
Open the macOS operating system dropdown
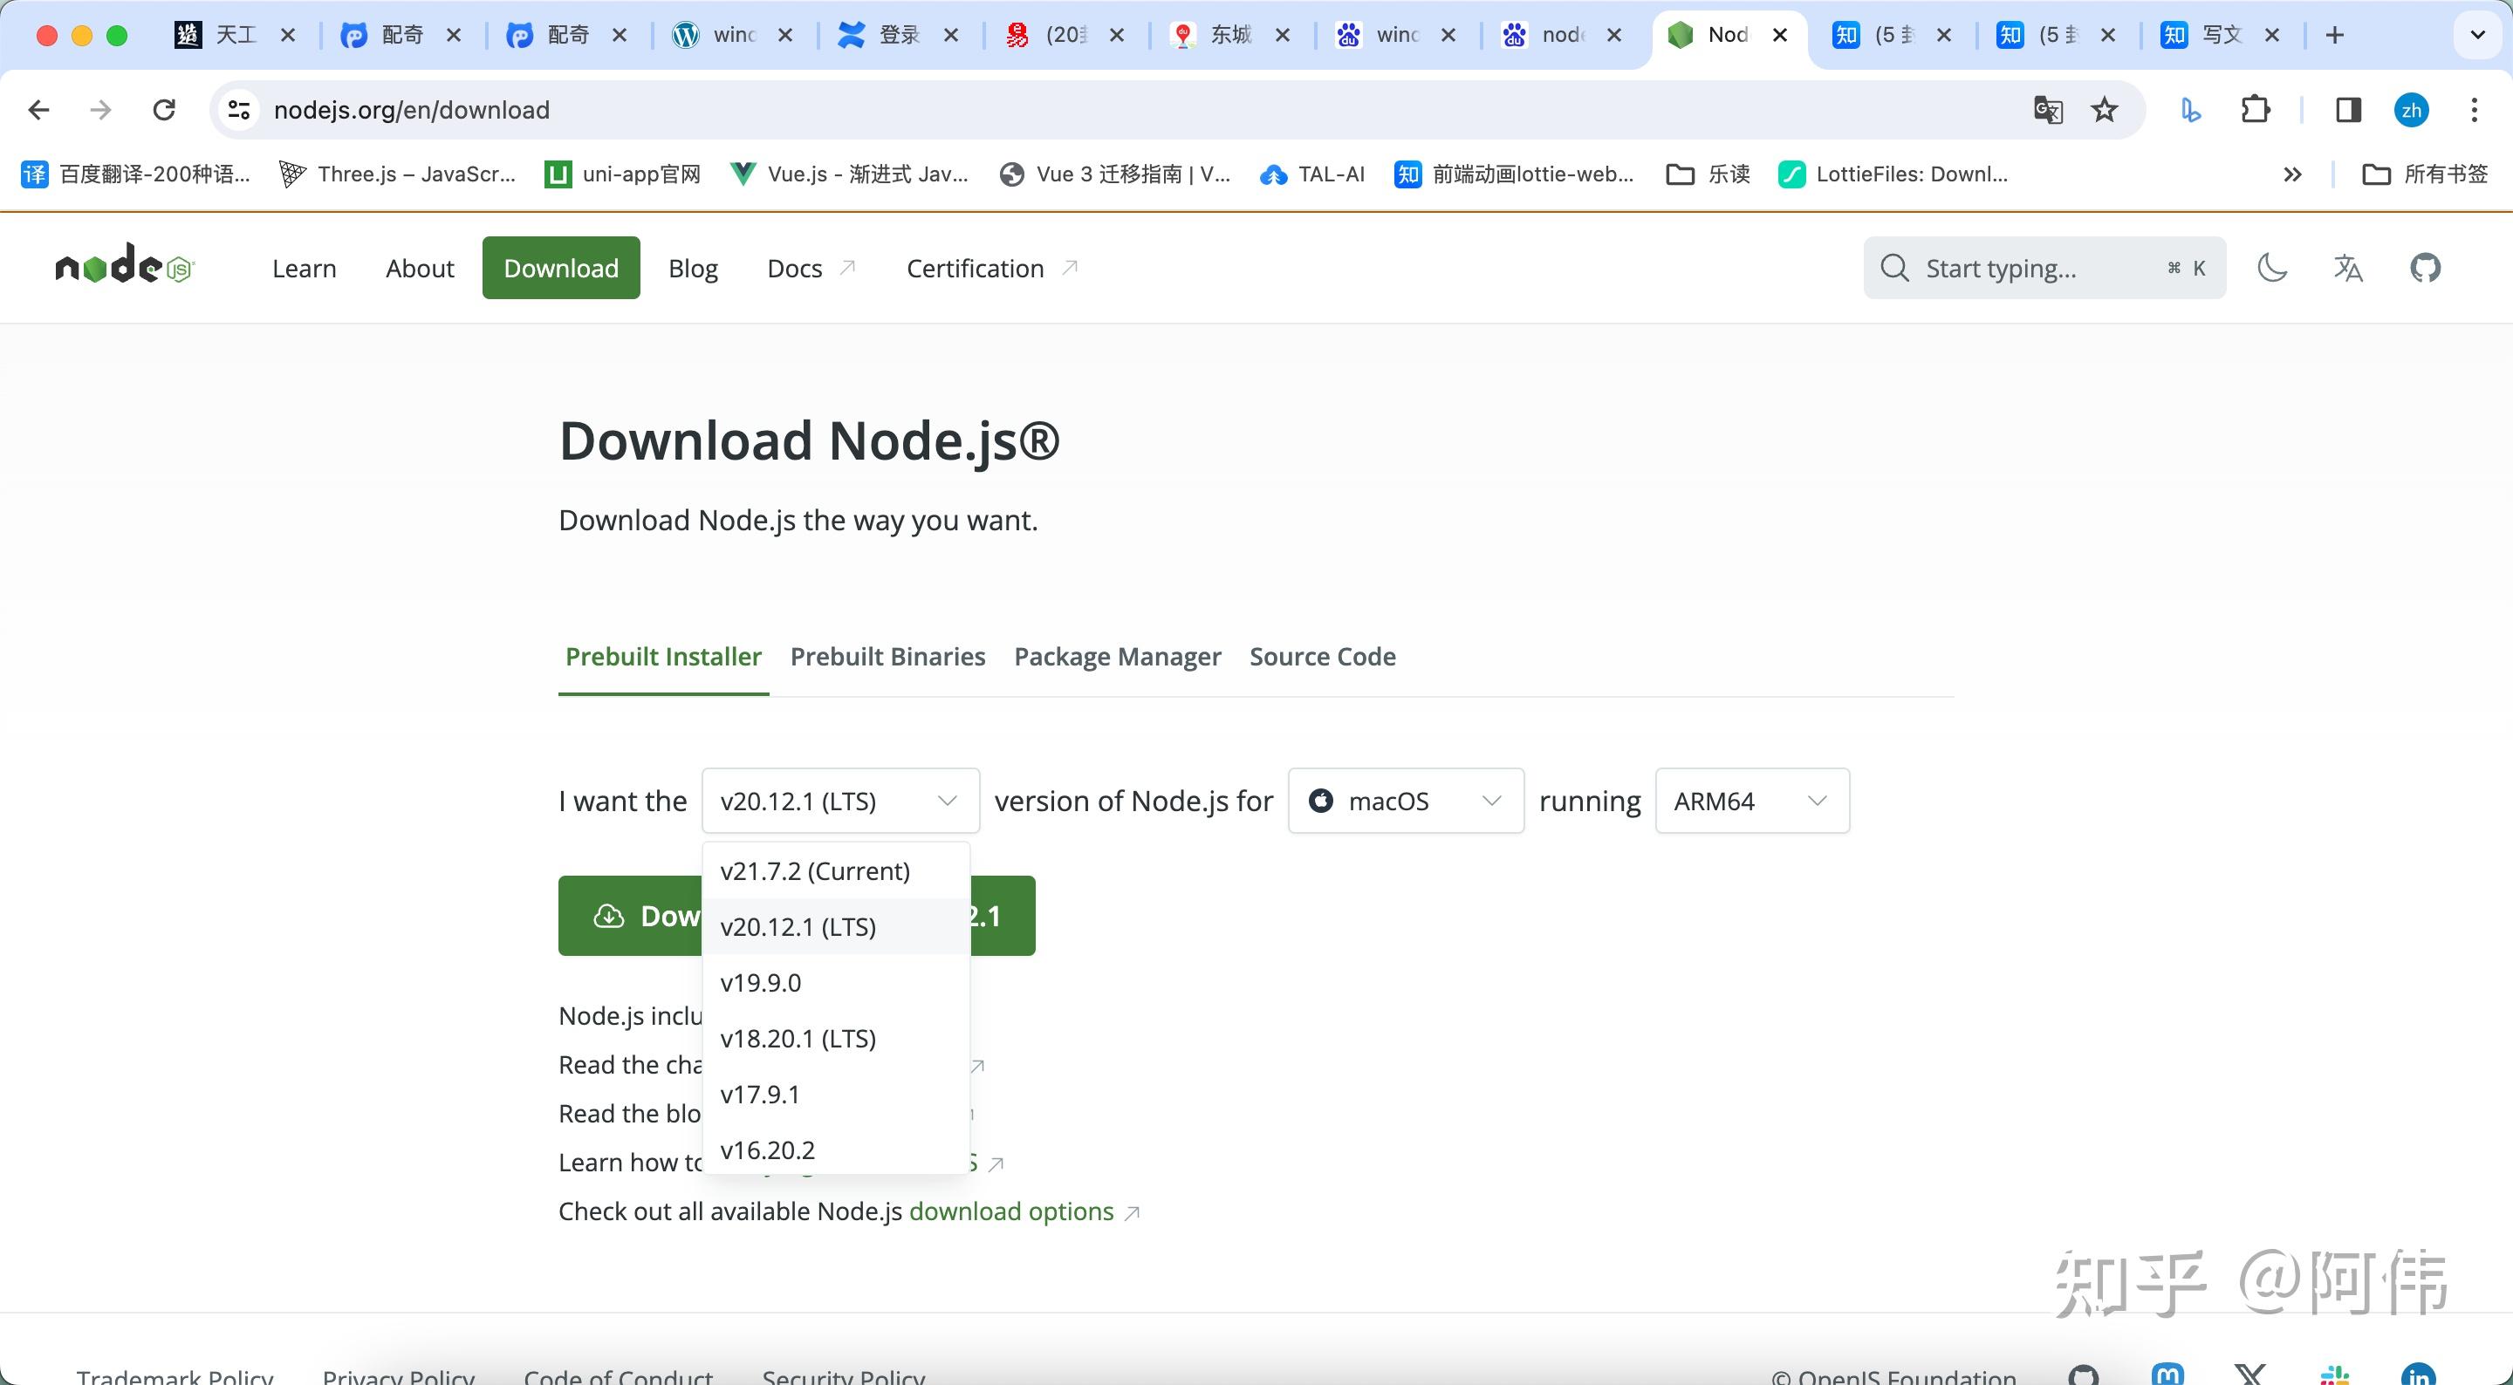pos(1405,800)
